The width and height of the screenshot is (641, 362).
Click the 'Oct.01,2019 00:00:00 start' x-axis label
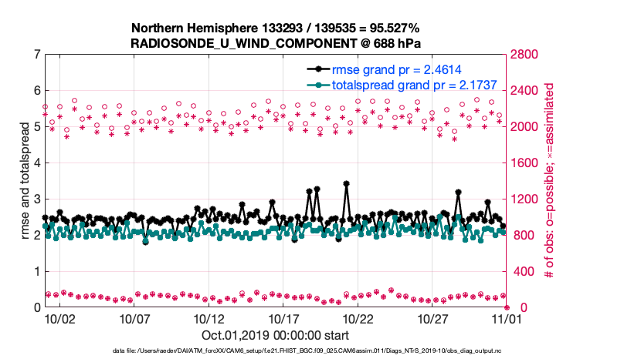[x=275, y=335]
